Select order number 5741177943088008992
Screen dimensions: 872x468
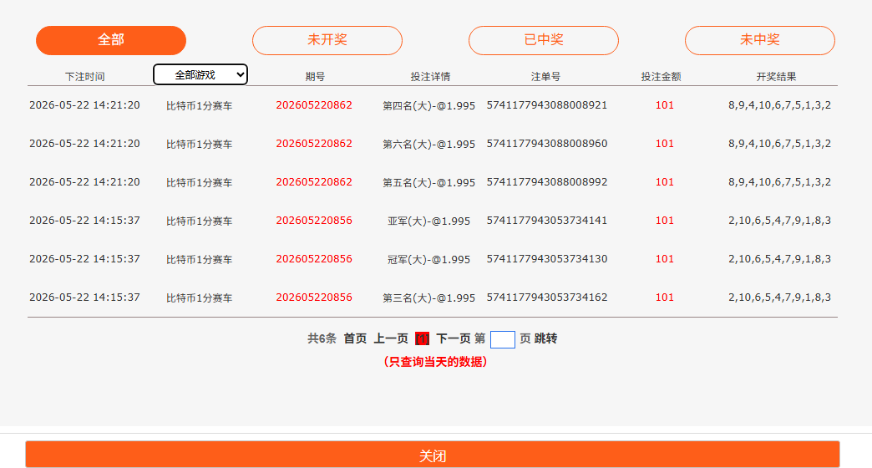click(546, 182)
